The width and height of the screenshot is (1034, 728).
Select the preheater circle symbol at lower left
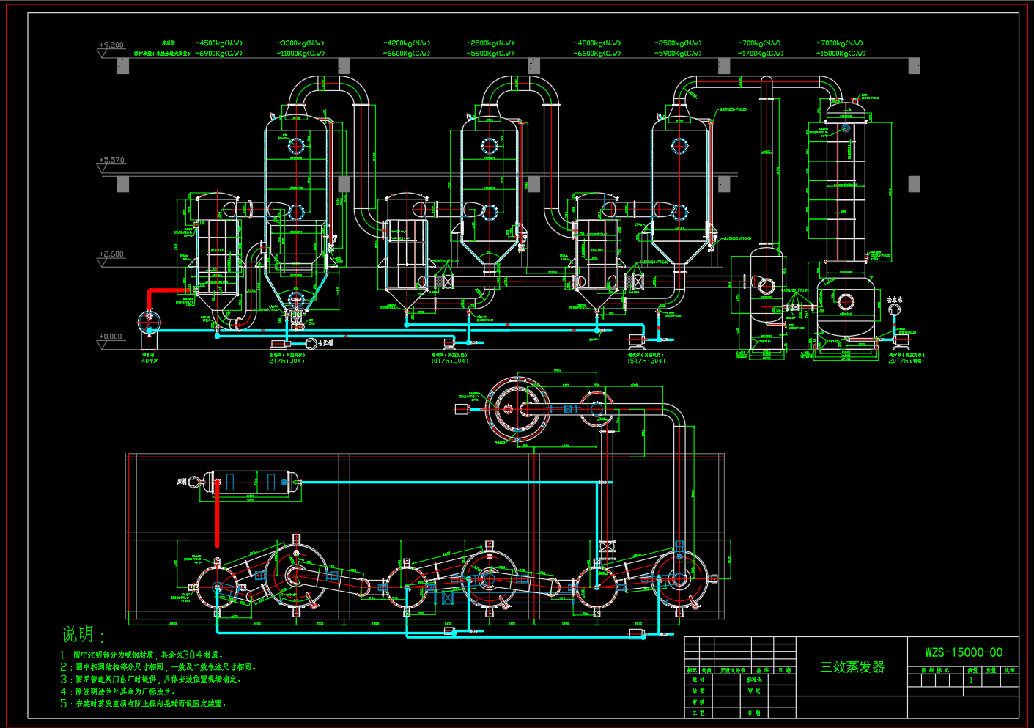tap(149, 321)
